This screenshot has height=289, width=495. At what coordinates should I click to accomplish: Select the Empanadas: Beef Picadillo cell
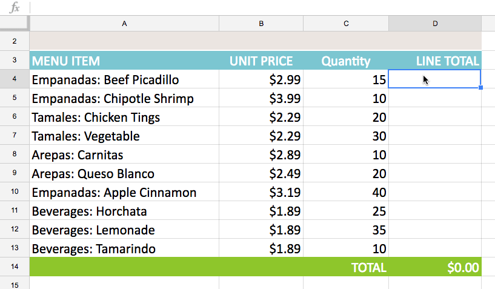pyautogui.click(x=124, y=79)
